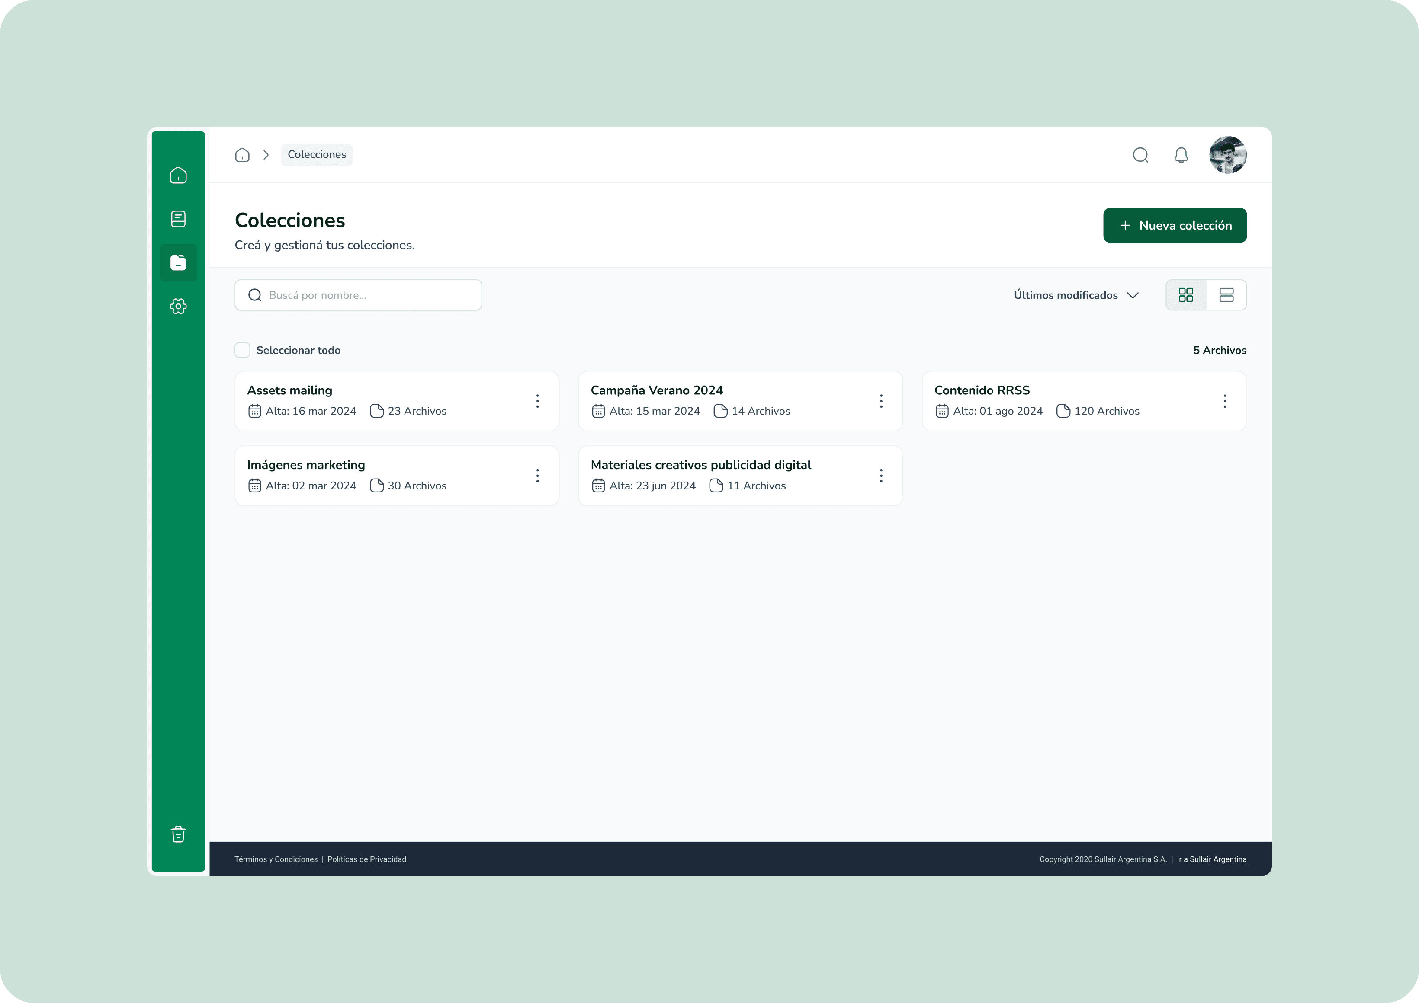1419x1003 pixels.
Task: Click the Nueva colección button
Action: [x=1174, y=225]
